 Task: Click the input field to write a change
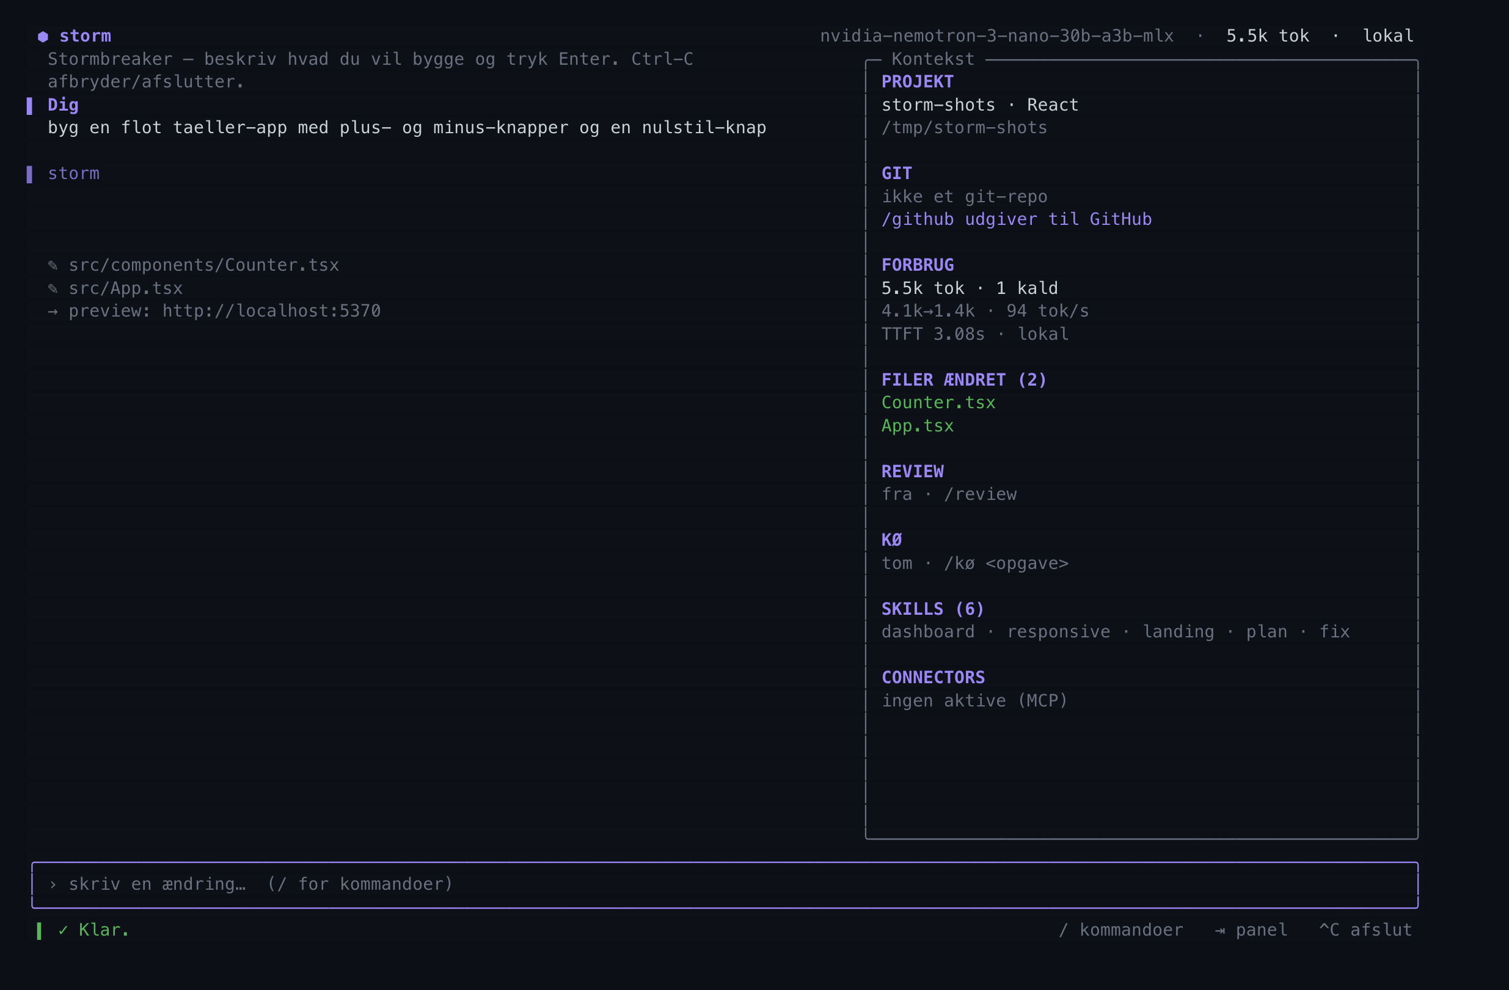pyautogui.click(x=725, y=885)
